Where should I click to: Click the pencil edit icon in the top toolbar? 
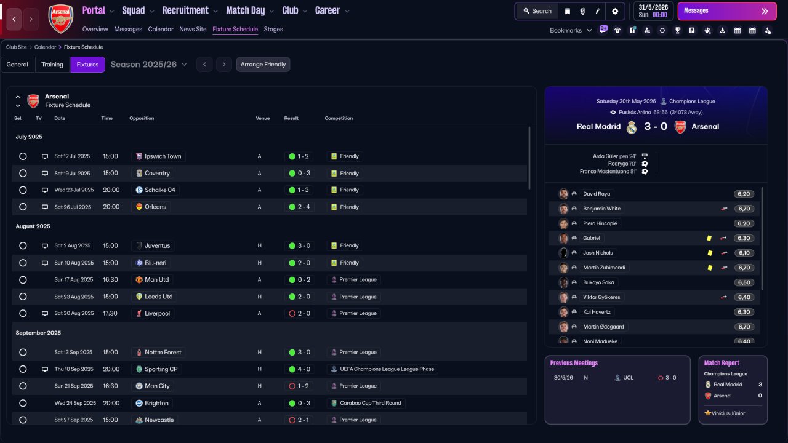597,11
